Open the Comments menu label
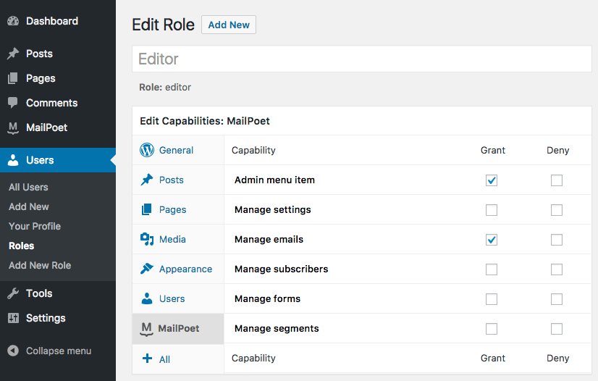The width and height of the screenshot is (598, 381). point(52,103)
